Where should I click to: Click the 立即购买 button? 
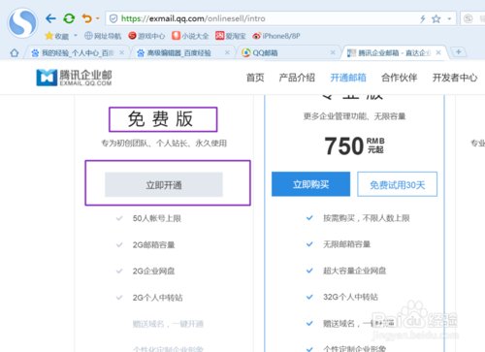click(310, 184)
